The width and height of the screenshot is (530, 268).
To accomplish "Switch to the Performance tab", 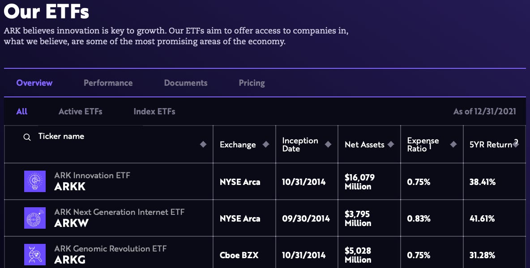I will click(108, 83).
